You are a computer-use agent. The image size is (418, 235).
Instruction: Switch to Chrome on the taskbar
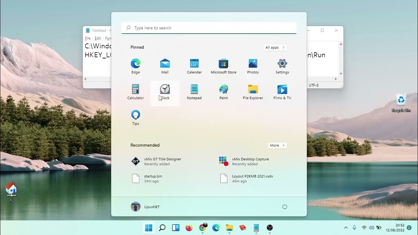point(203,228)
